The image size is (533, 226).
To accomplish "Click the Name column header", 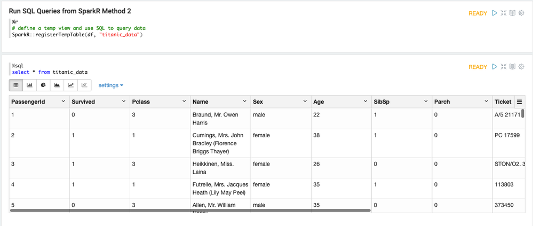I will tap(201, 102).
